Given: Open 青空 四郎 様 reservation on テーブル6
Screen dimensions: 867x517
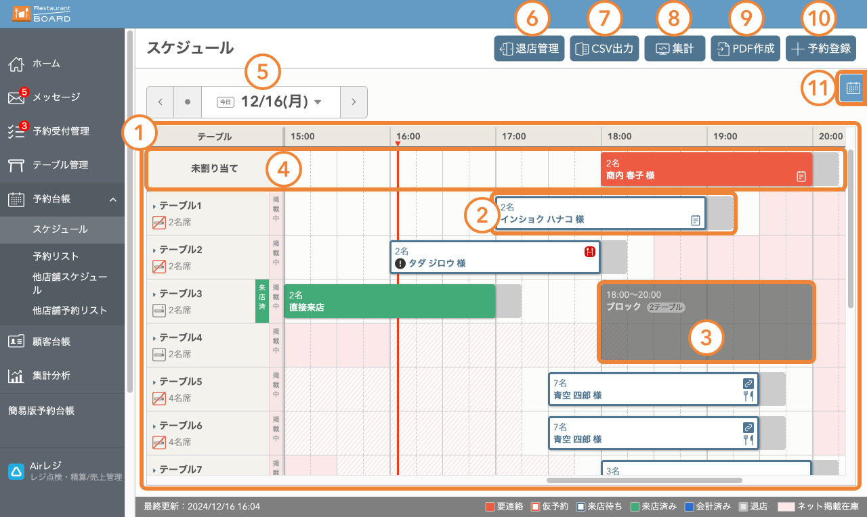Looking at the screenshot, I should coord(653,433).
